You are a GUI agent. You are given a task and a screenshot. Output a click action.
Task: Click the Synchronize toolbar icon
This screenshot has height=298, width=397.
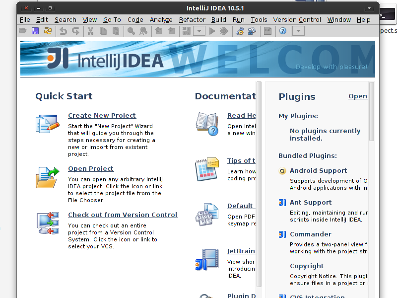click(x=48, y=31)
